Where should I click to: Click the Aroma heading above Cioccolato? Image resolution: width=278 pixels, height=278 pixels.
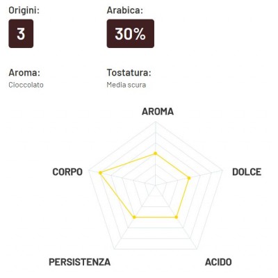click(24, 73)
